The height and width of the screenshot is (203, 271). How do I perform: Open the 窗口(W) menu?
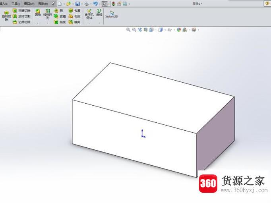(x=29, y=4)
